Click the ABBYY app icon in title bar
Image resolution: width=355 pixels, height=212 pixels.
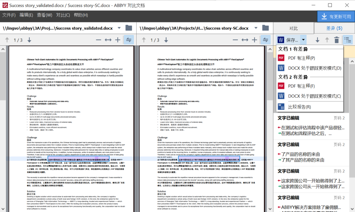5,5
